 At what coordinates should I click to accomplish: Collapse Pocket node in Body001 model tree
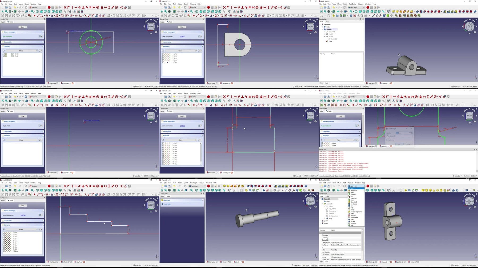[325, 36]
